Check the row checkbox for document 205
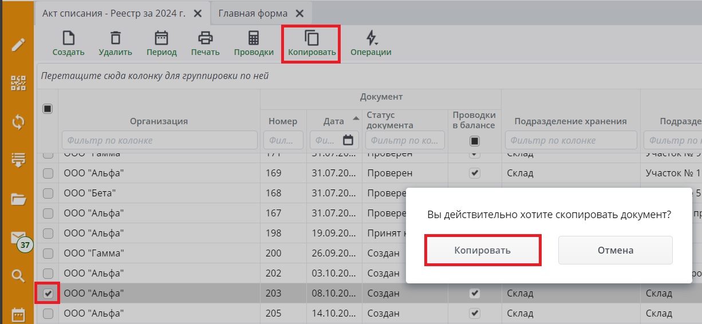 point(48,314)
